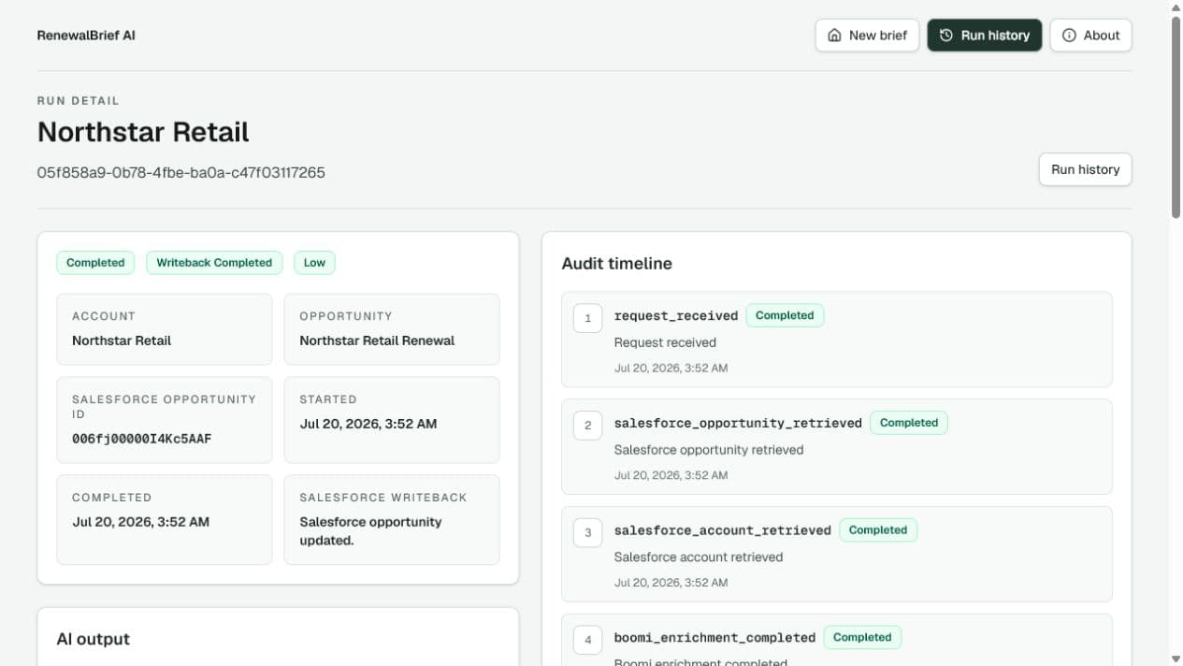Click the salesforce_account_retrieved step name
This screenshot has width=1183, height=666.
pyautogui.click(x=723, y=530)
